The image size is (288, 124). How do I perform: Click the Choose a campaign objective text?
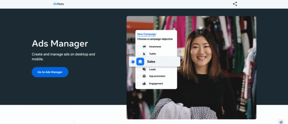coord(155,39)
